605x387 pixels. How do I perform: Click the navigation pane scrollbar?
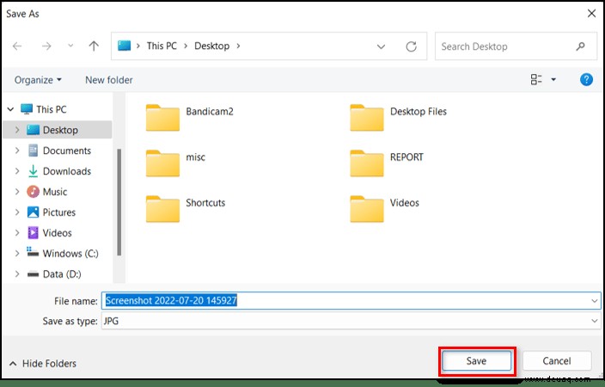click(119, 201)
